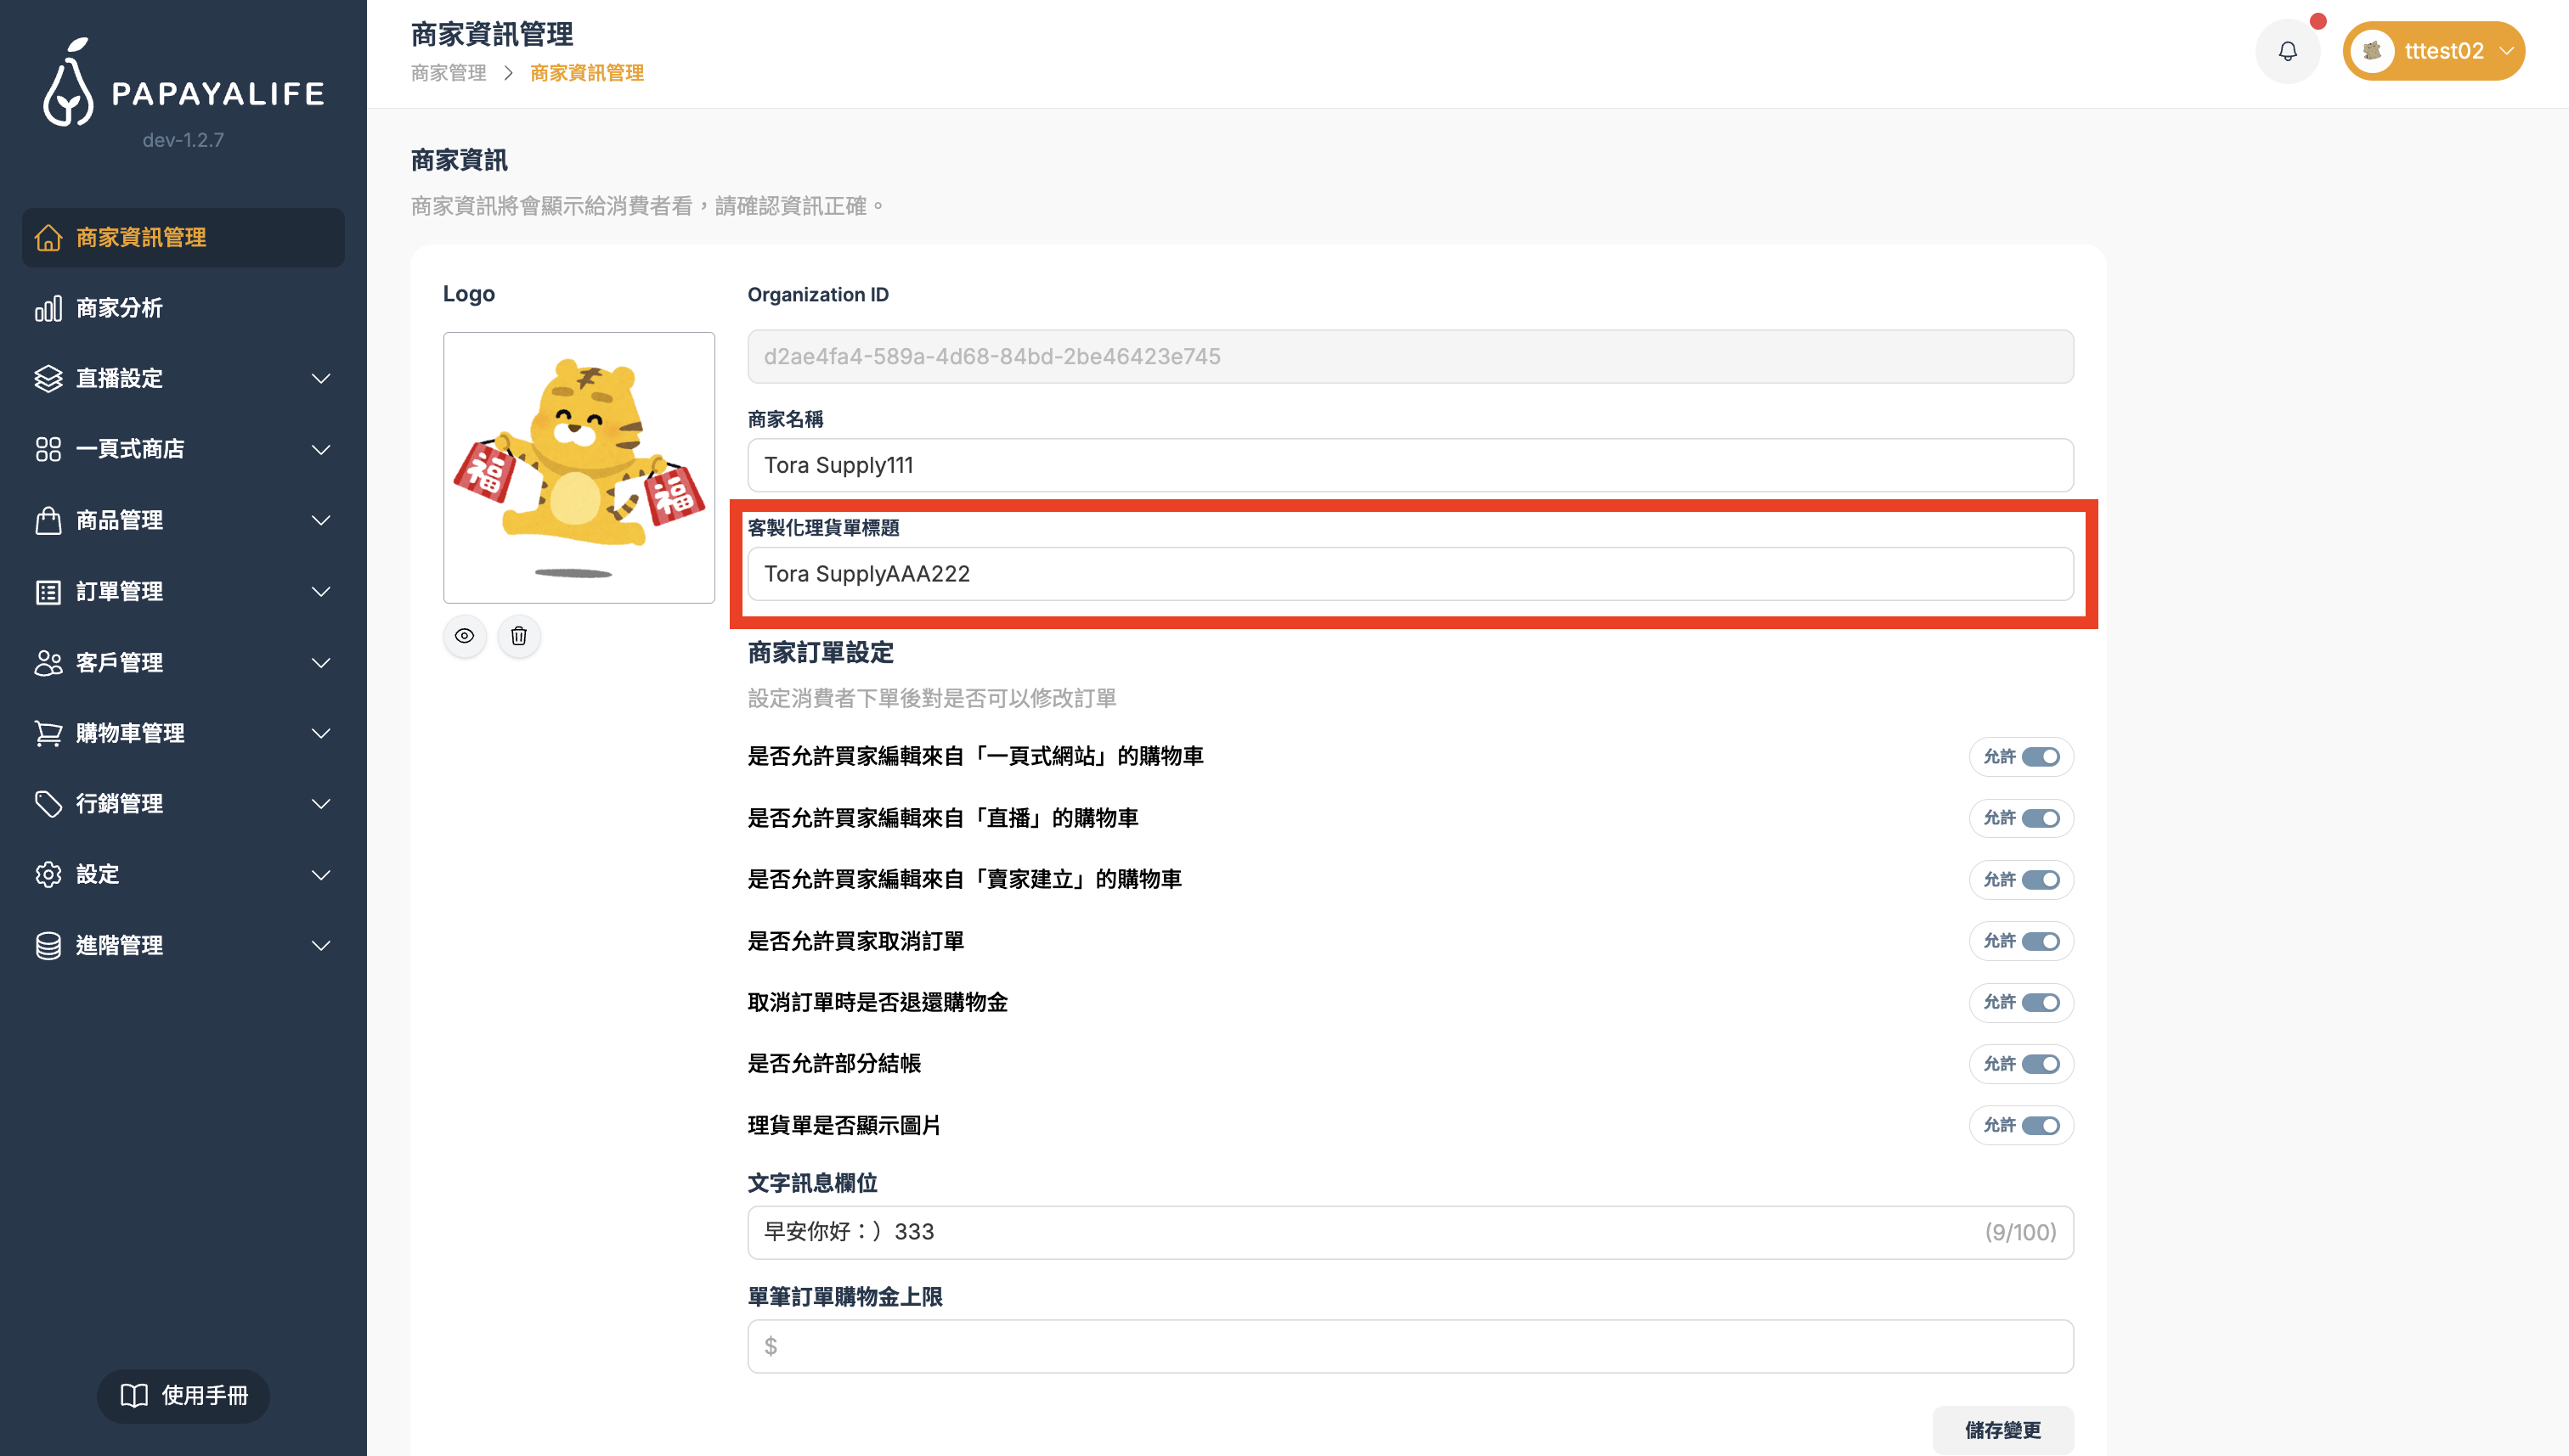2569x1456 pixels.
Task: Click 商家管理 breadcrumb link
Action: (x=449, y=73)
